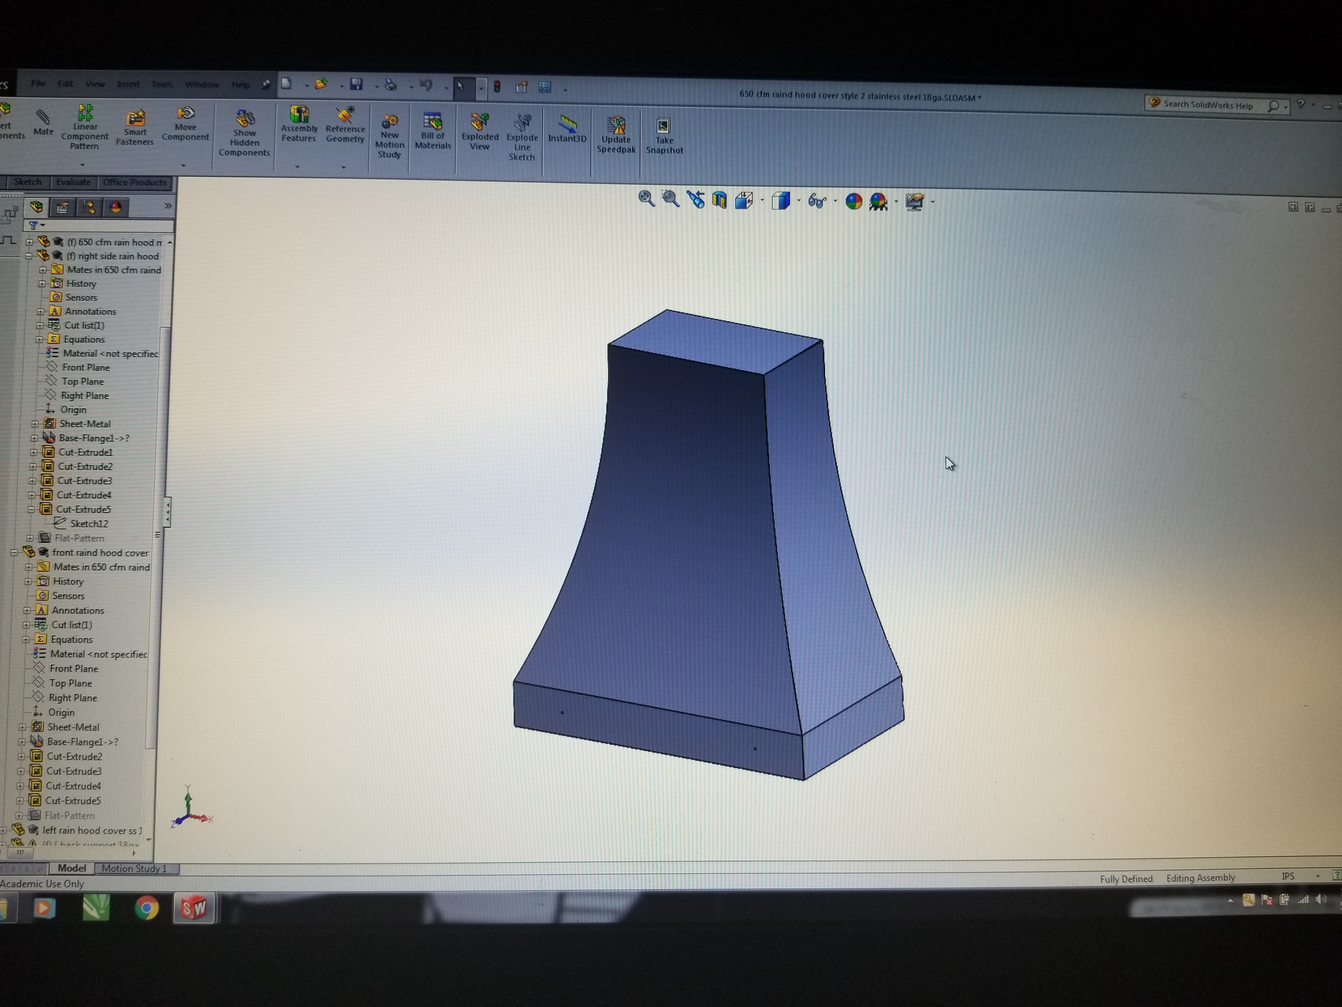Click the volume icon in system tray

point(1321,899)
